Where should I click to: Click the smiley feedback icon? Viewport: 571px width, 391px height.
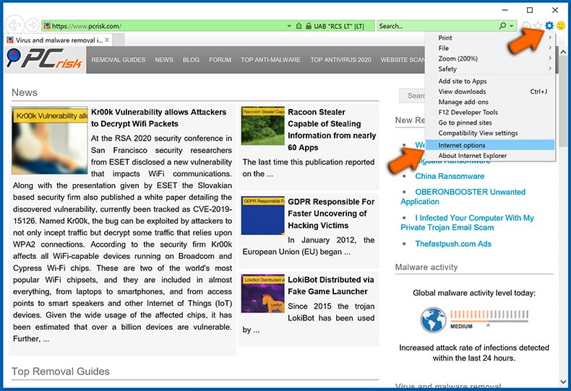pos(561,25)
